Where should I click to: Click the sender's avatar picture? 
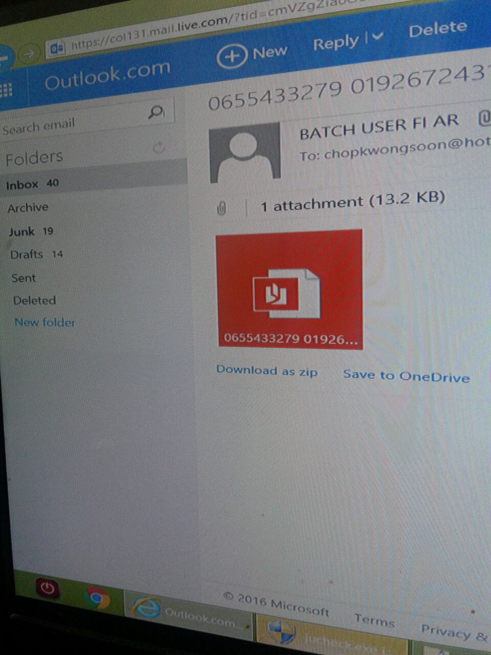245,153
